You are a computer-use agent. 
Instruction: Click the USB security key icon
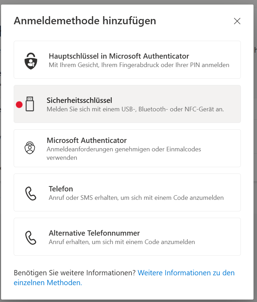[30, 104]
